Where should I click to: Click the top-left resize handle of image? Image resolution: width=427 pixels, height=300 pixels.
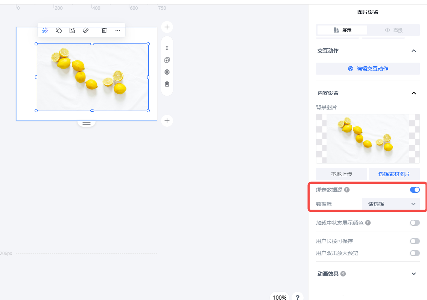36,44
